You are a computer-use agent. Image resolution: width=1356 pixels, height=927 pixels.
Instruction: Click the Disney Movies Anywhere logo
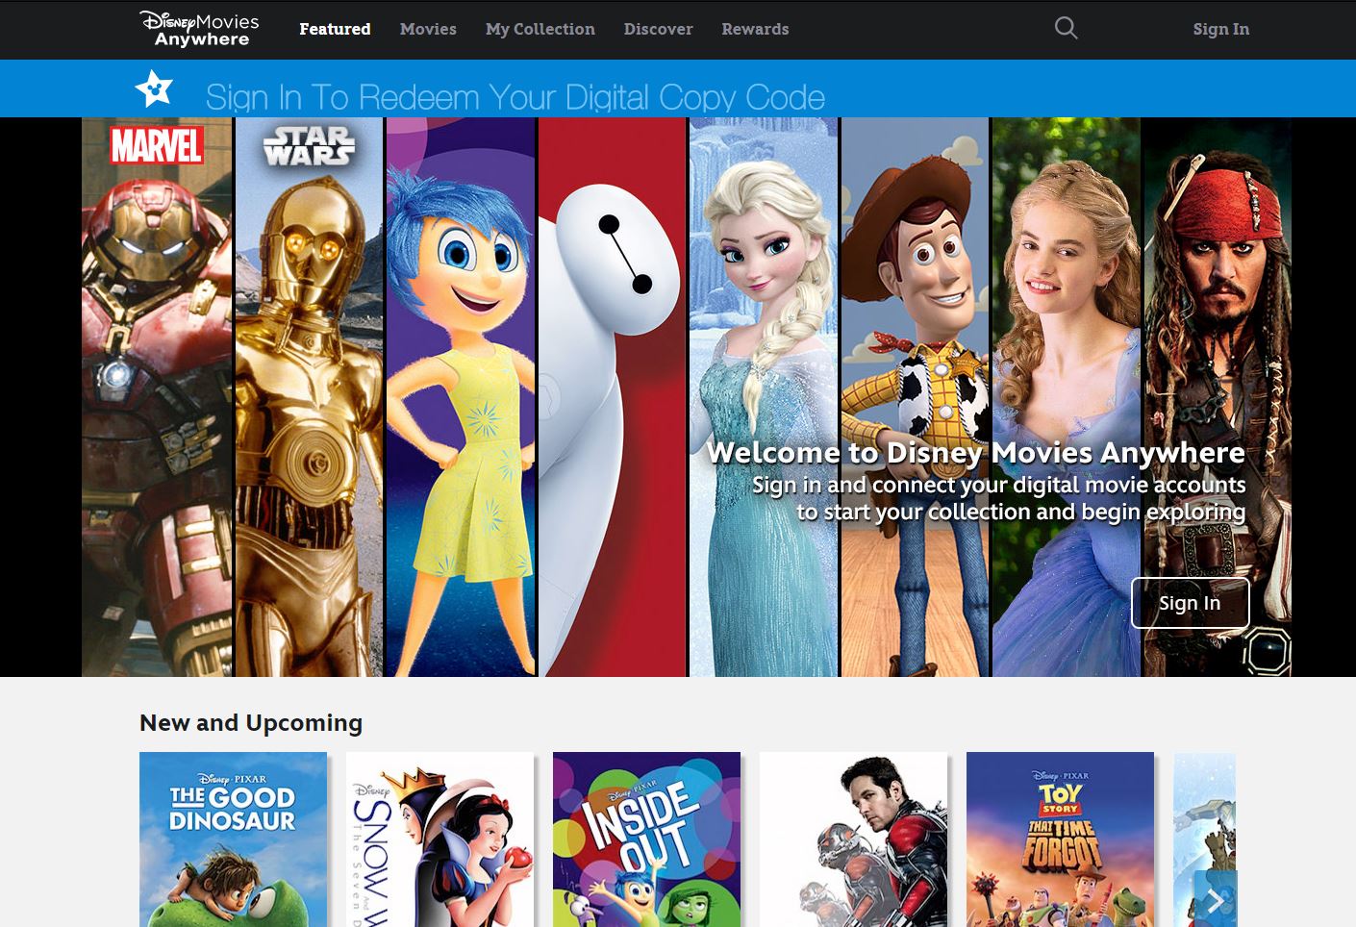click(199, 29)
